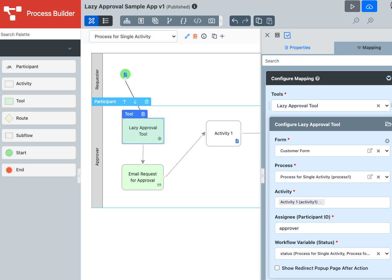This screenshot has width=392, height=280.
Task: Click the screenshot camera icon
Action: point(212,21)
